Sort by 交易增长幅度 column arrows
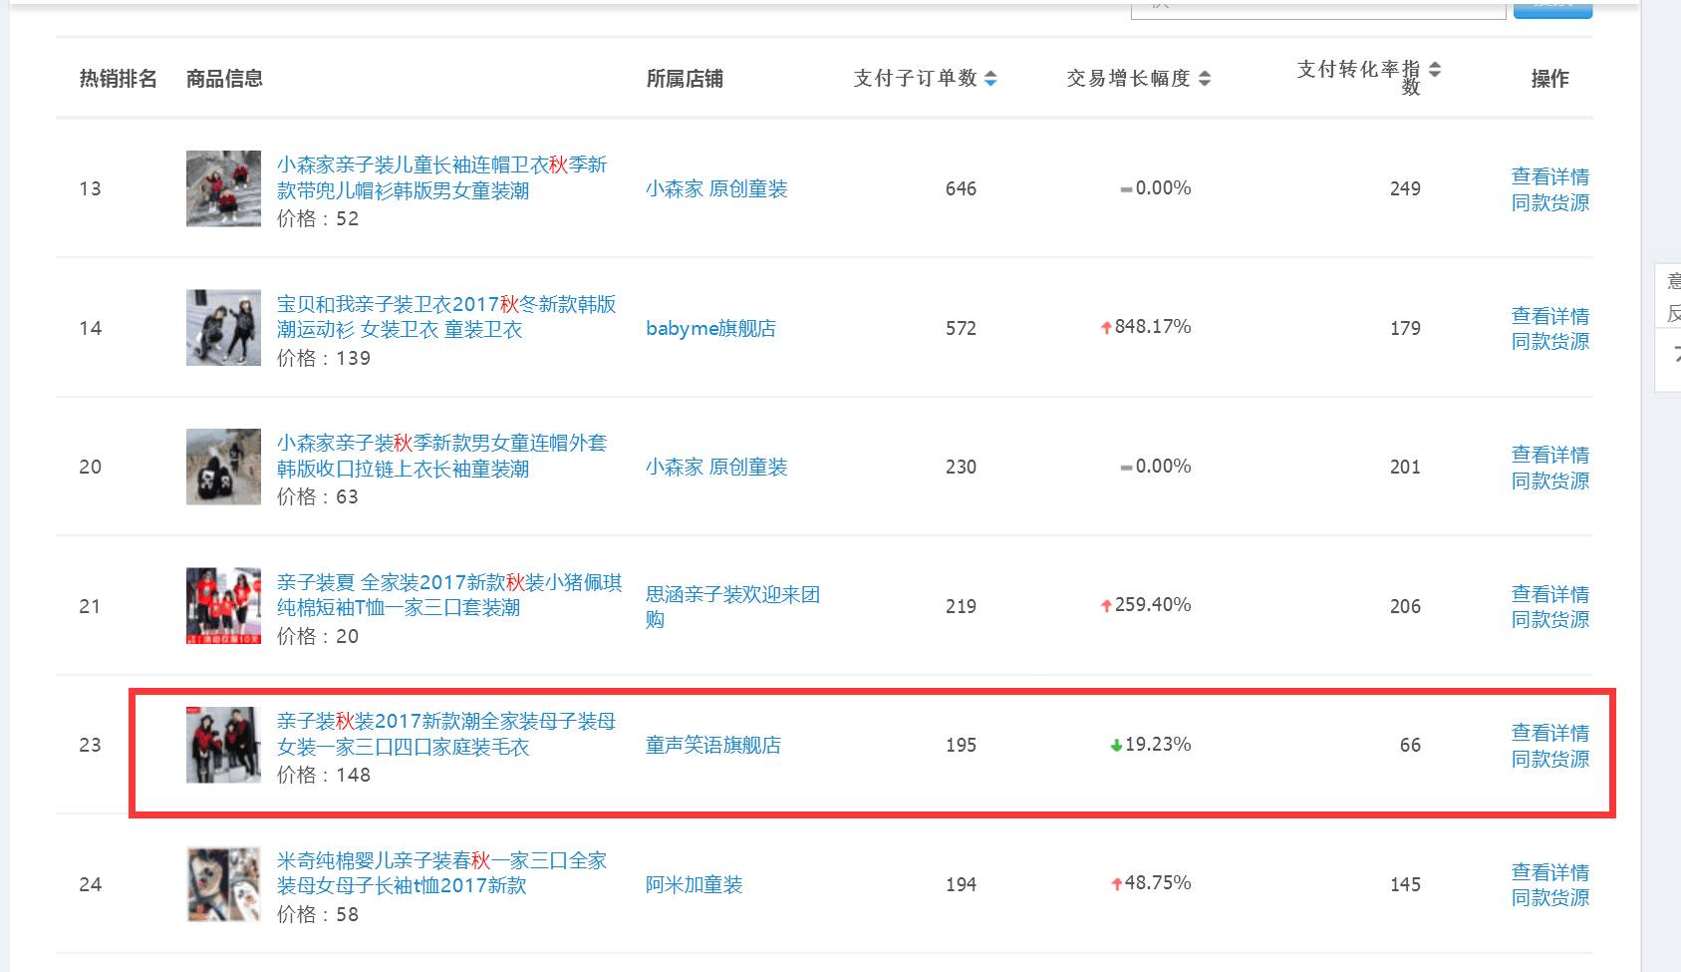Image resolution: width=1681 pixels, height=972 pixels. (x=1205, y=79)
